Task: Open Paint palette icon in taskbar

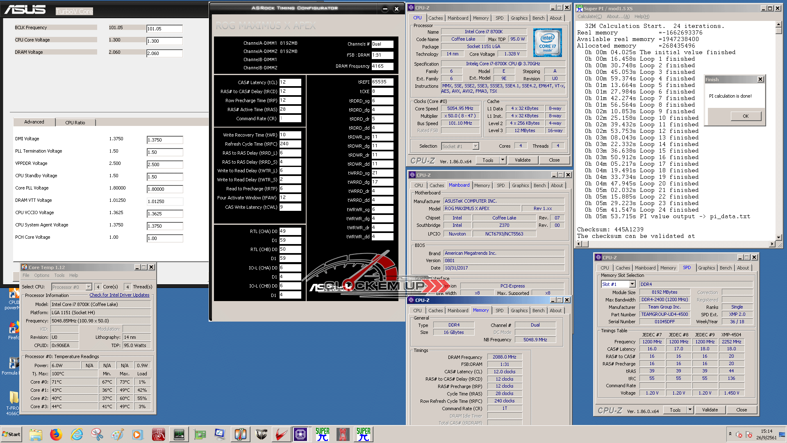Action: (x=117, y=434)
